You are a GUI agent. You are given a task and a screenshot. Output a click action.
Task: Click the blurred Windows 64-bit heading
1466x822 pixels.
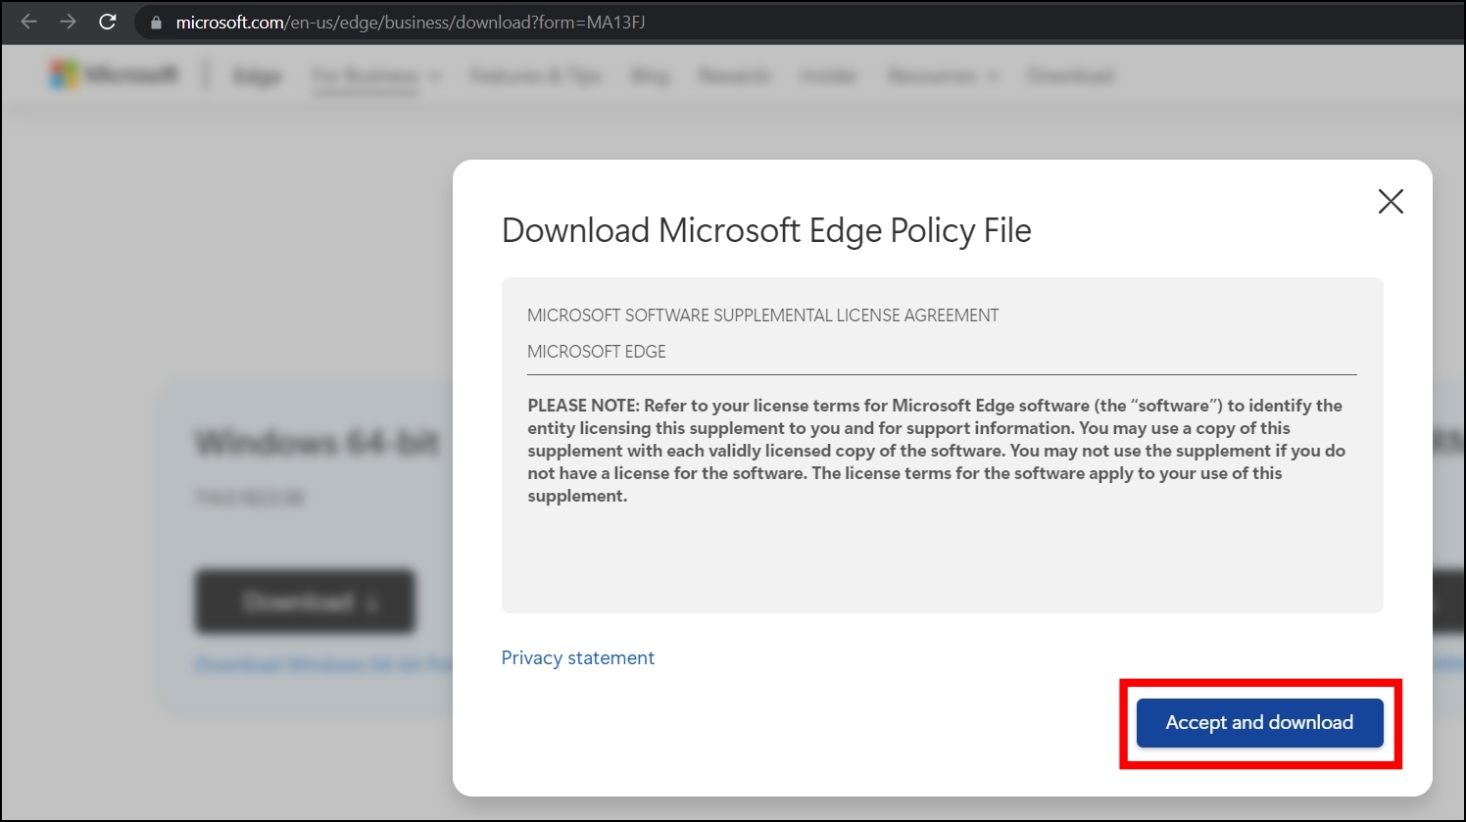pyautogui.click(x=318, y=444)
